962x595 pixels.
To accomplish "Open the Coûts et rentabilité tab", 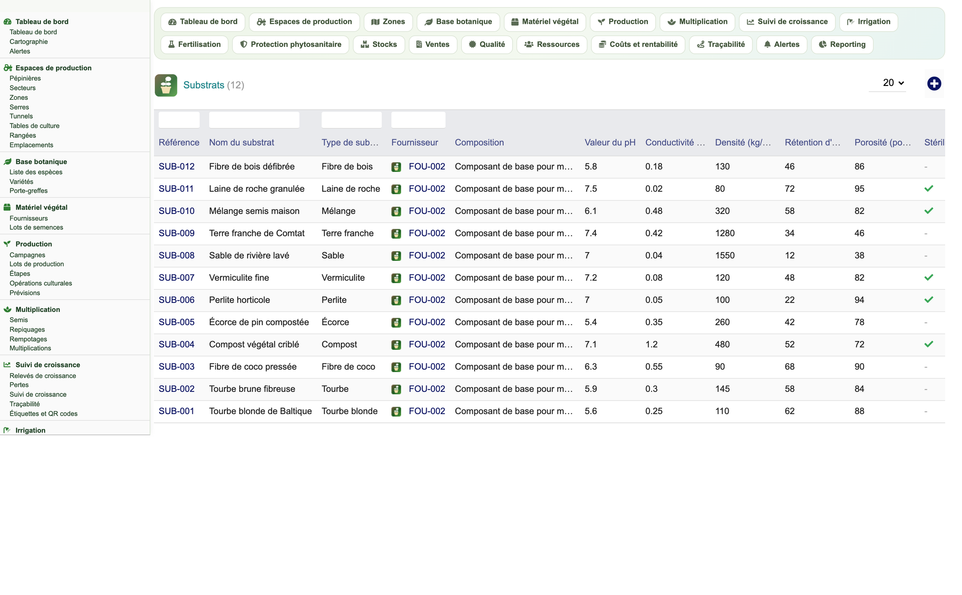I will coord(638,44).
